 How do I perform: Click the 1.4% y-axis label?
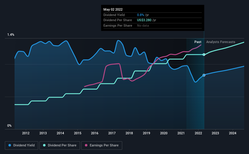[11, 35]
